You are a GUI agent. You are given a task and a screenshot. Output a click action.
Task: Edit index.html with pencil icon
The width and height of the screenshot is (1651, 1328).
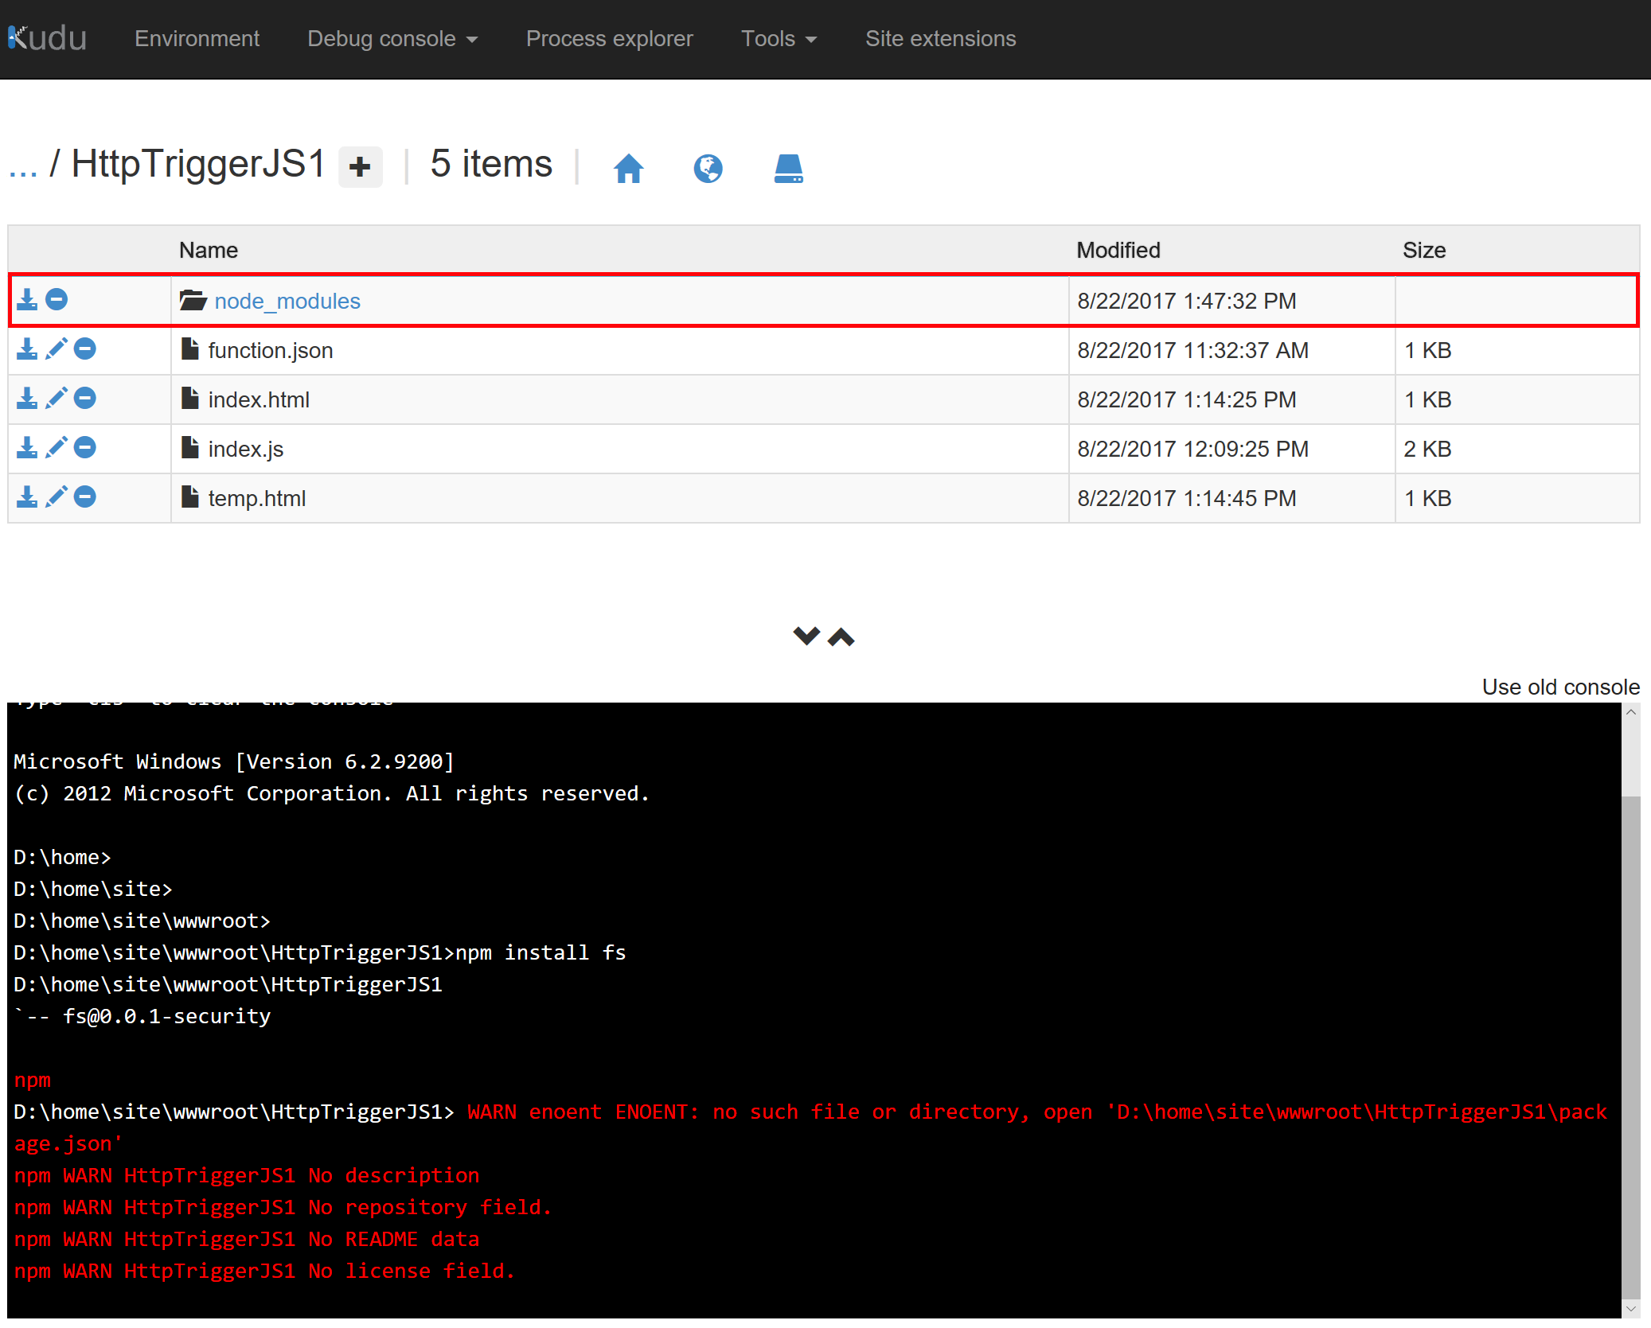coord(56,398)
